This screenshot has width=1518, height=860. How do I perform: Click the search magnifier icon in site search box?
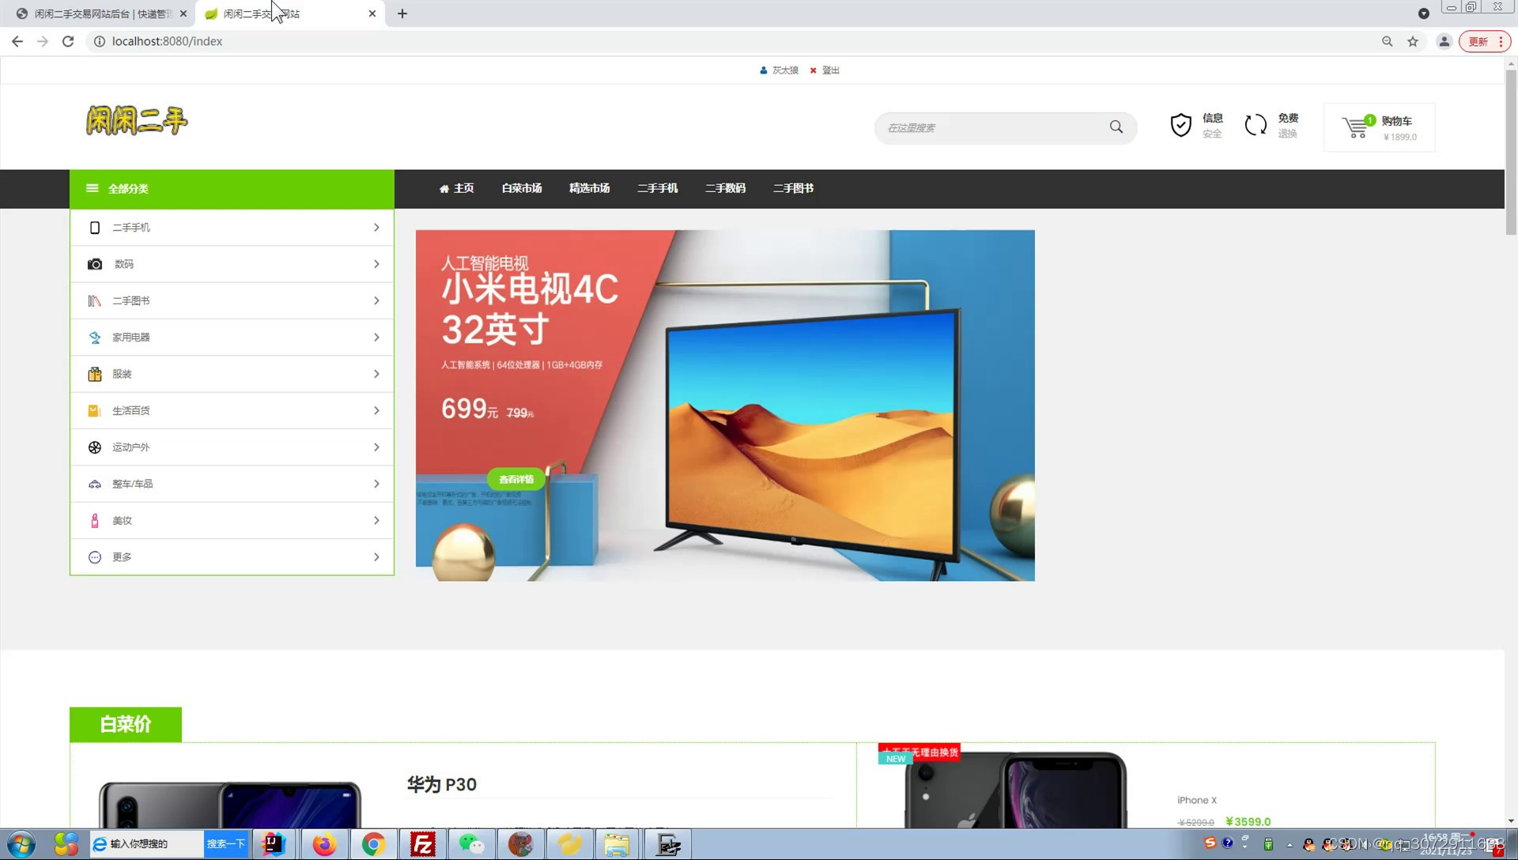(1116, 127)
